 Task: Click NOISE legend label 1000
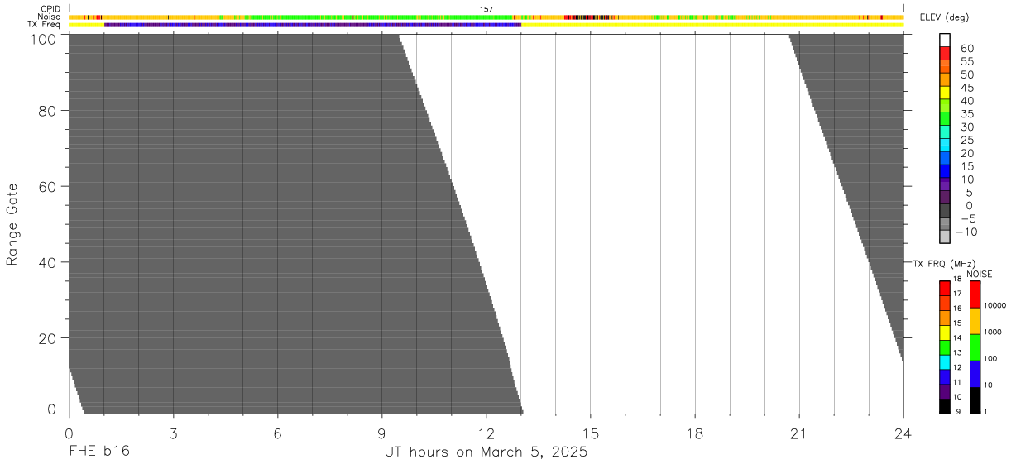tap(994, 332)
